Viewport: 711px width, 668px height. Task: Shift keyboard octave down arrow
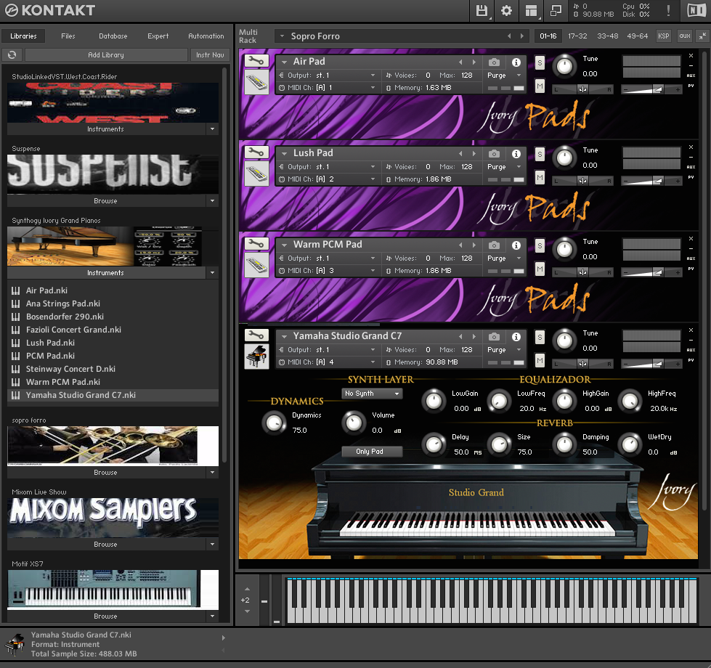(247, 611)
